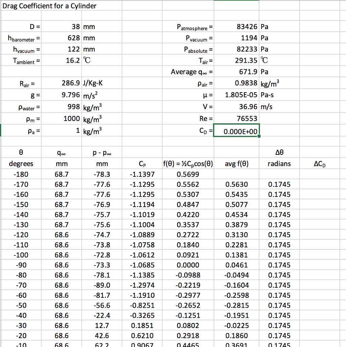
Task: Click avg f(θ) value 0.5630
Action: [236, 184]
